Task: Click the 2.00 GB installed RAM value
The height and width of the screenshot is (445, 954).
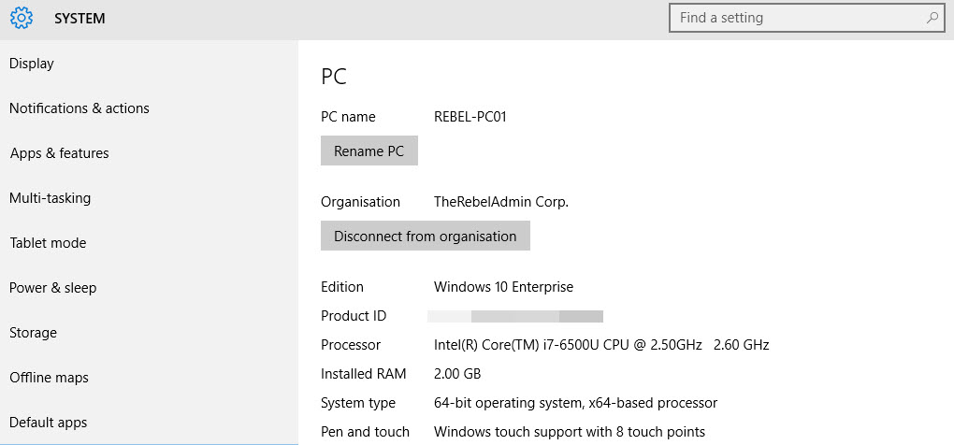Action: click(x=457, y=374)
